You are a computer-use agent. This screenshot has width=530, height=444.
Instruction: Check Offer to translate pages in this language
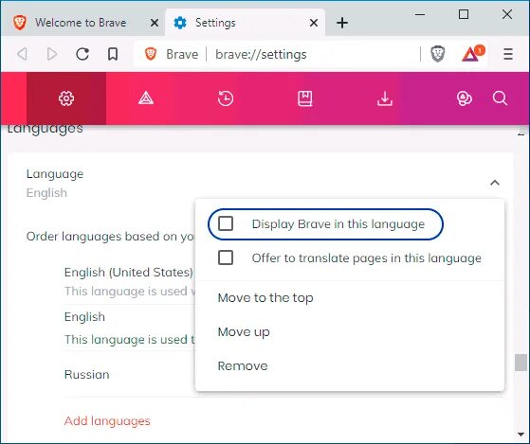pyautogui.click(x=226, y=258)
